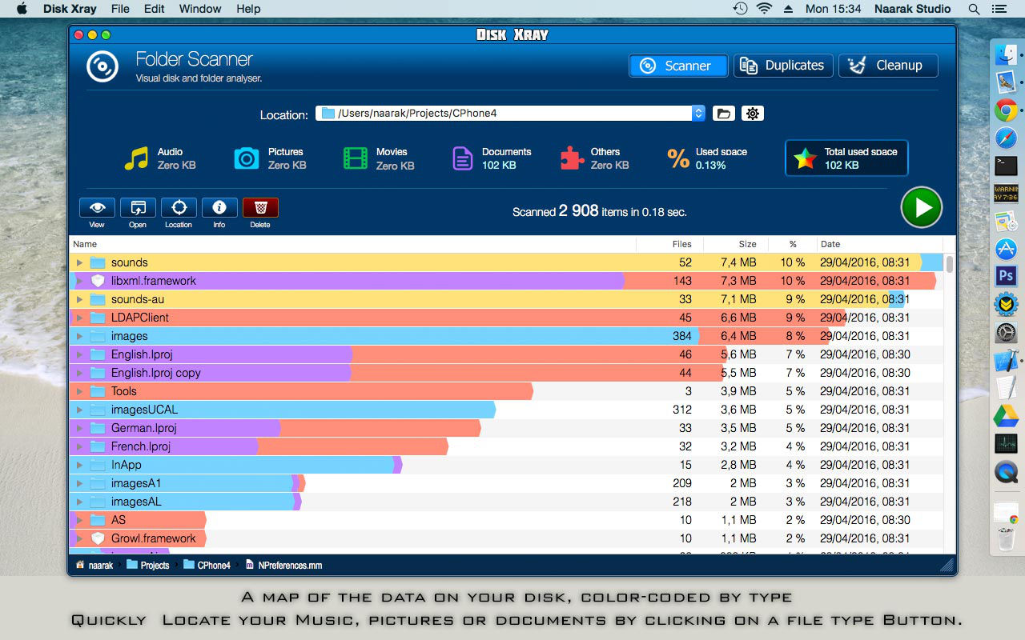Viewport: 1025px width, 640px height.
Task: Filter by Movies film icon
Action: click(356, 158)
